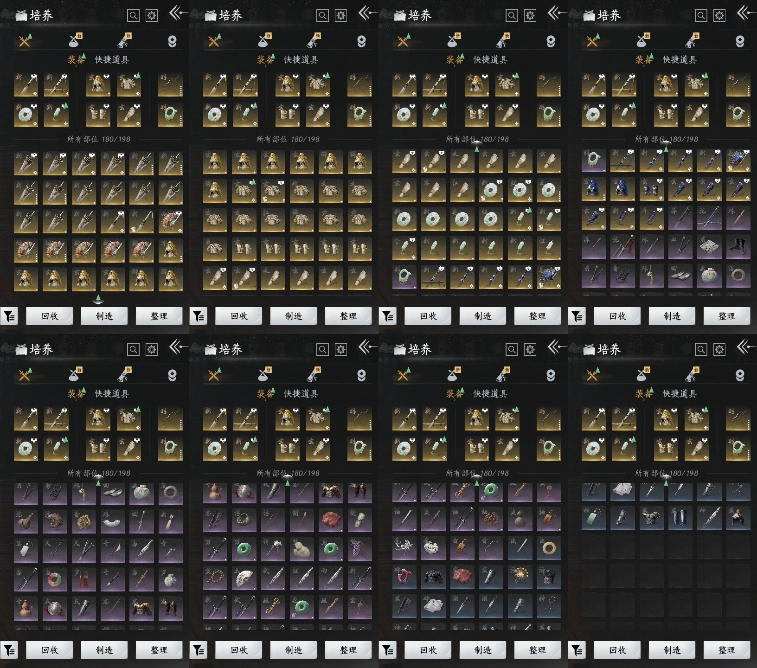Click 整理 button in the bottom-row second panel
This screenshot has height=668, width=757.
point(348,650)
